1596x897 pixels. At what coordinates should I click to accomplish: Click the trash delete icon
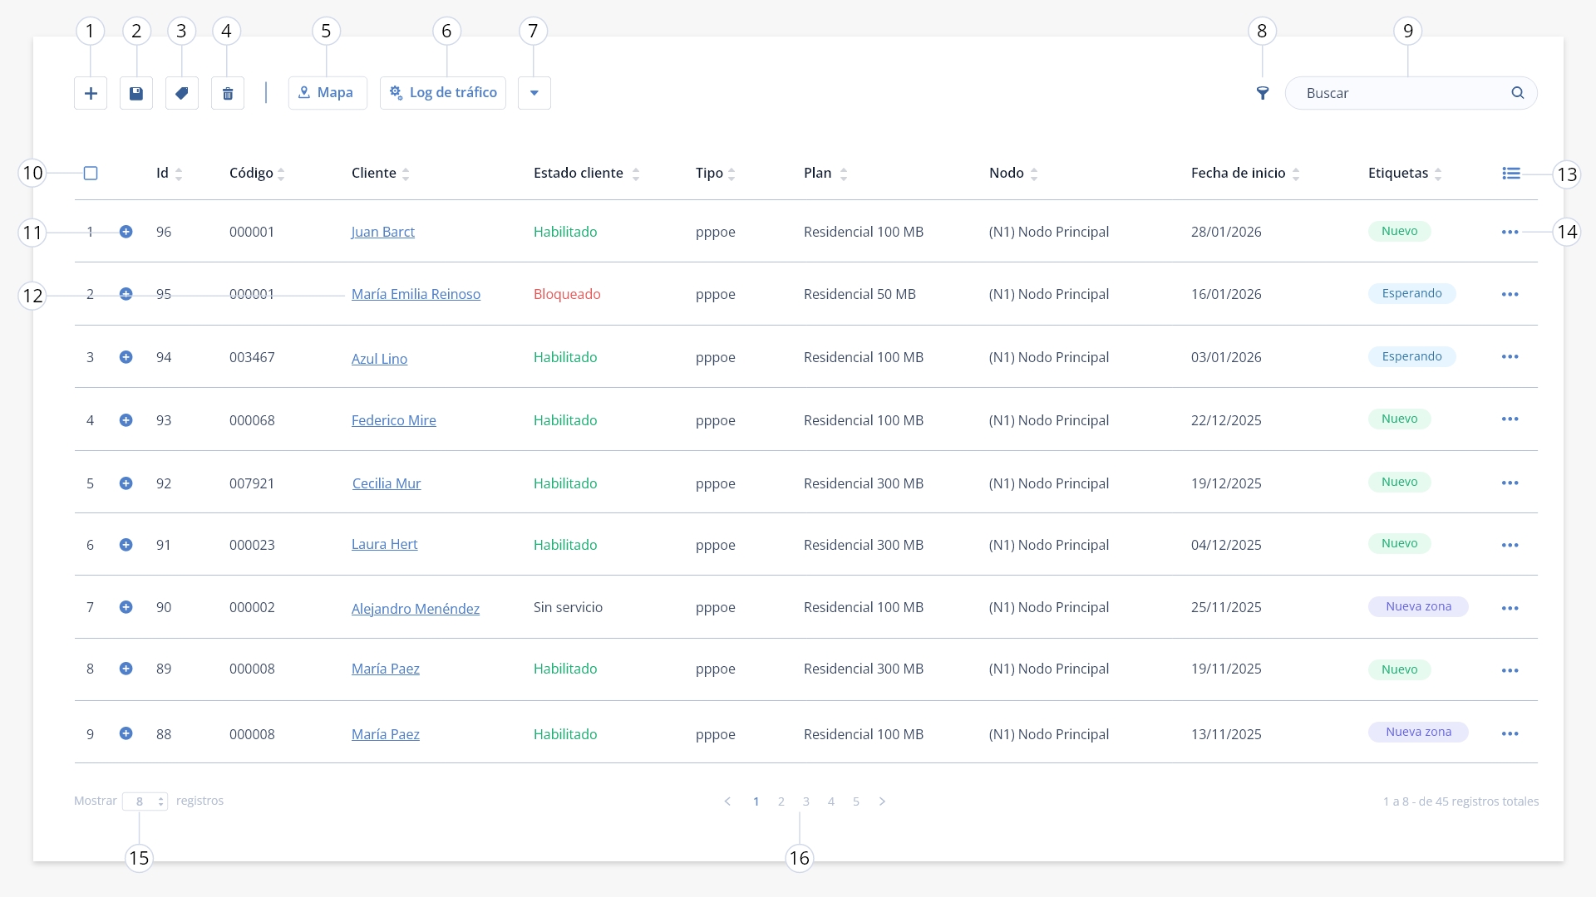(x=228, y=93)
